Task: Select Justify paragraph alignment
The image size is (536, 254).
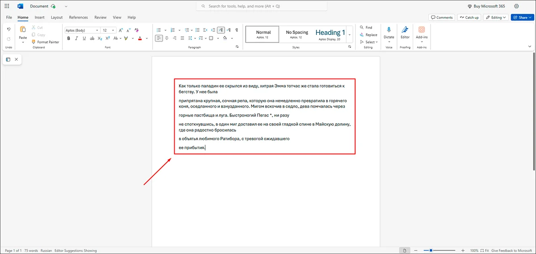Action: click(183, 38)
